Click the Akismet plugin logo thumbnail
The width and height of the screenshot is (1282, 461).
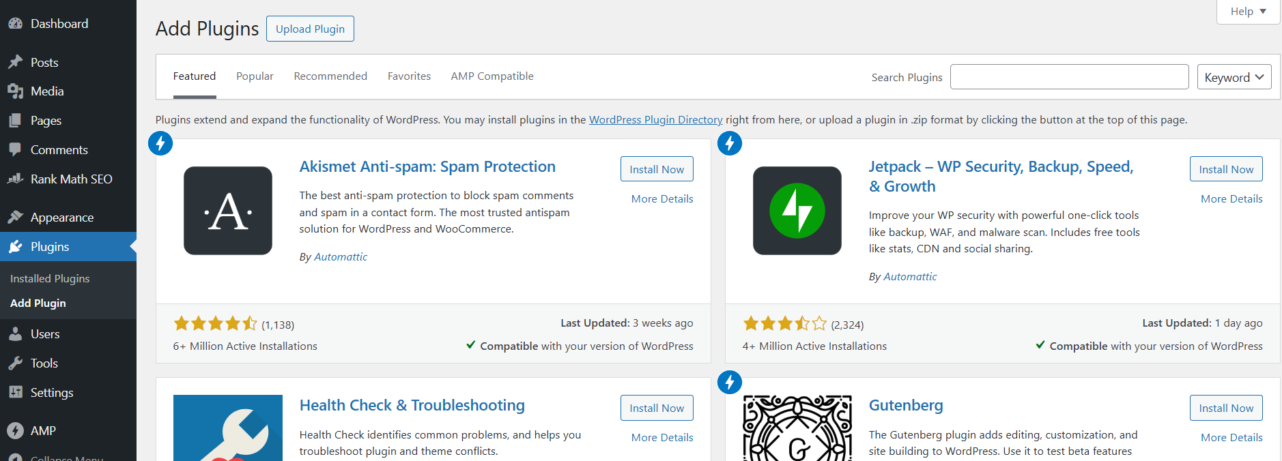click(228, 211)
